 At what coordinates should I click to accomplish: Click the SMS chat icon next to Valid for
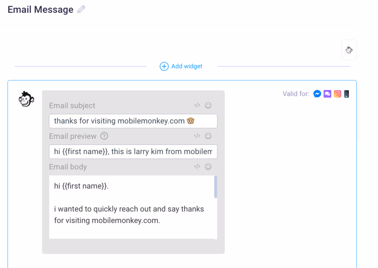[327, 94]
